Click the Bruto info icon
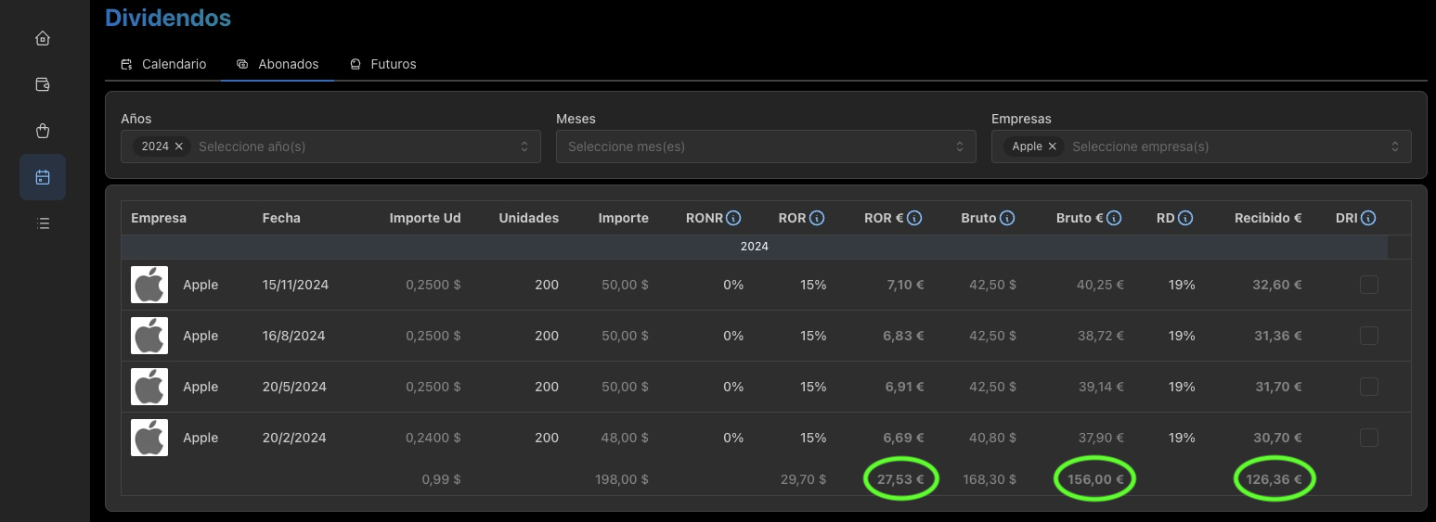Image resolution: width=1436 pixels, height=522 pixels. click(1007, 219)
